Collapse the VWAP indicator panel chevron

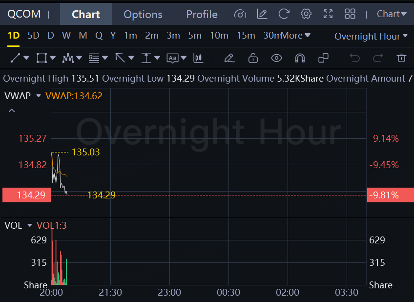[x=12, y=111]
